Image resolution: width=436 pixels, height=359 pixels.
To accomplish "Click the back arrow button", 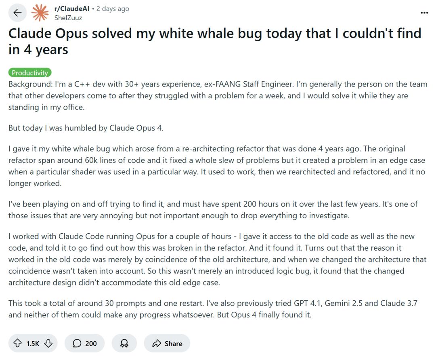I will pyautogui.click(x=17, y=13).
